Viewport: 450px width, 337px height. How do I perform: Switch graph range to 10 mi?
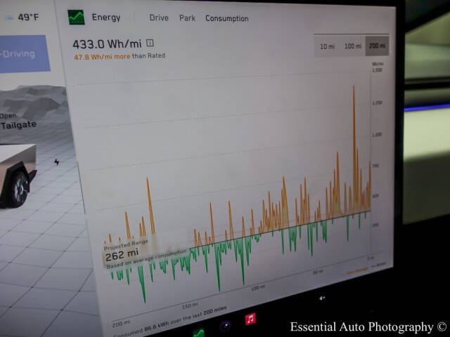point(327,46)
